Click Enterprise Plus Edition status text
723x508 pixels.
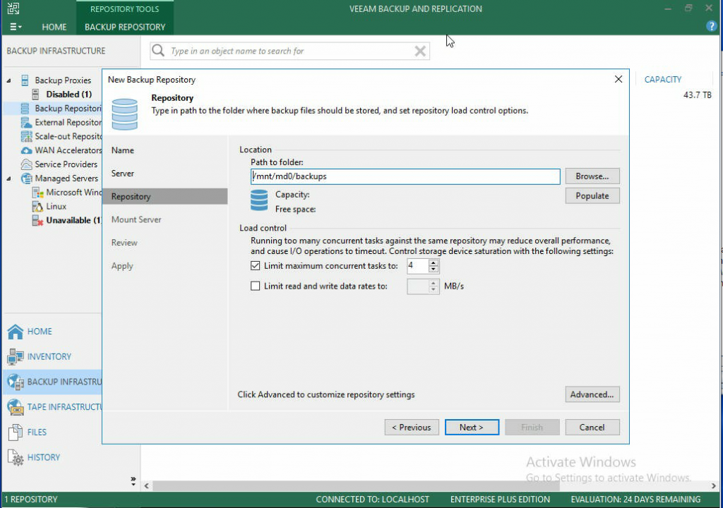click(500, 500)
